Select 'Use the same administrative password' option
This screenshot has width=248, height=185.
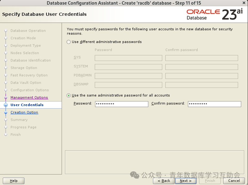pyautogui.click(x=68, y=95)
